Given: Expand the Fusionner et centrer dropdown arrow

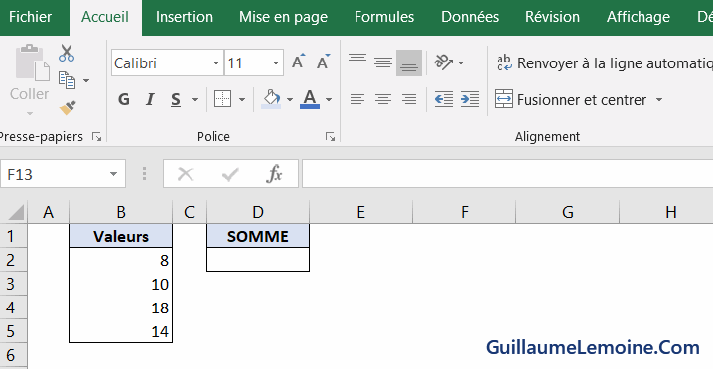Looking at the screenshot, I should tap(659, 99).
